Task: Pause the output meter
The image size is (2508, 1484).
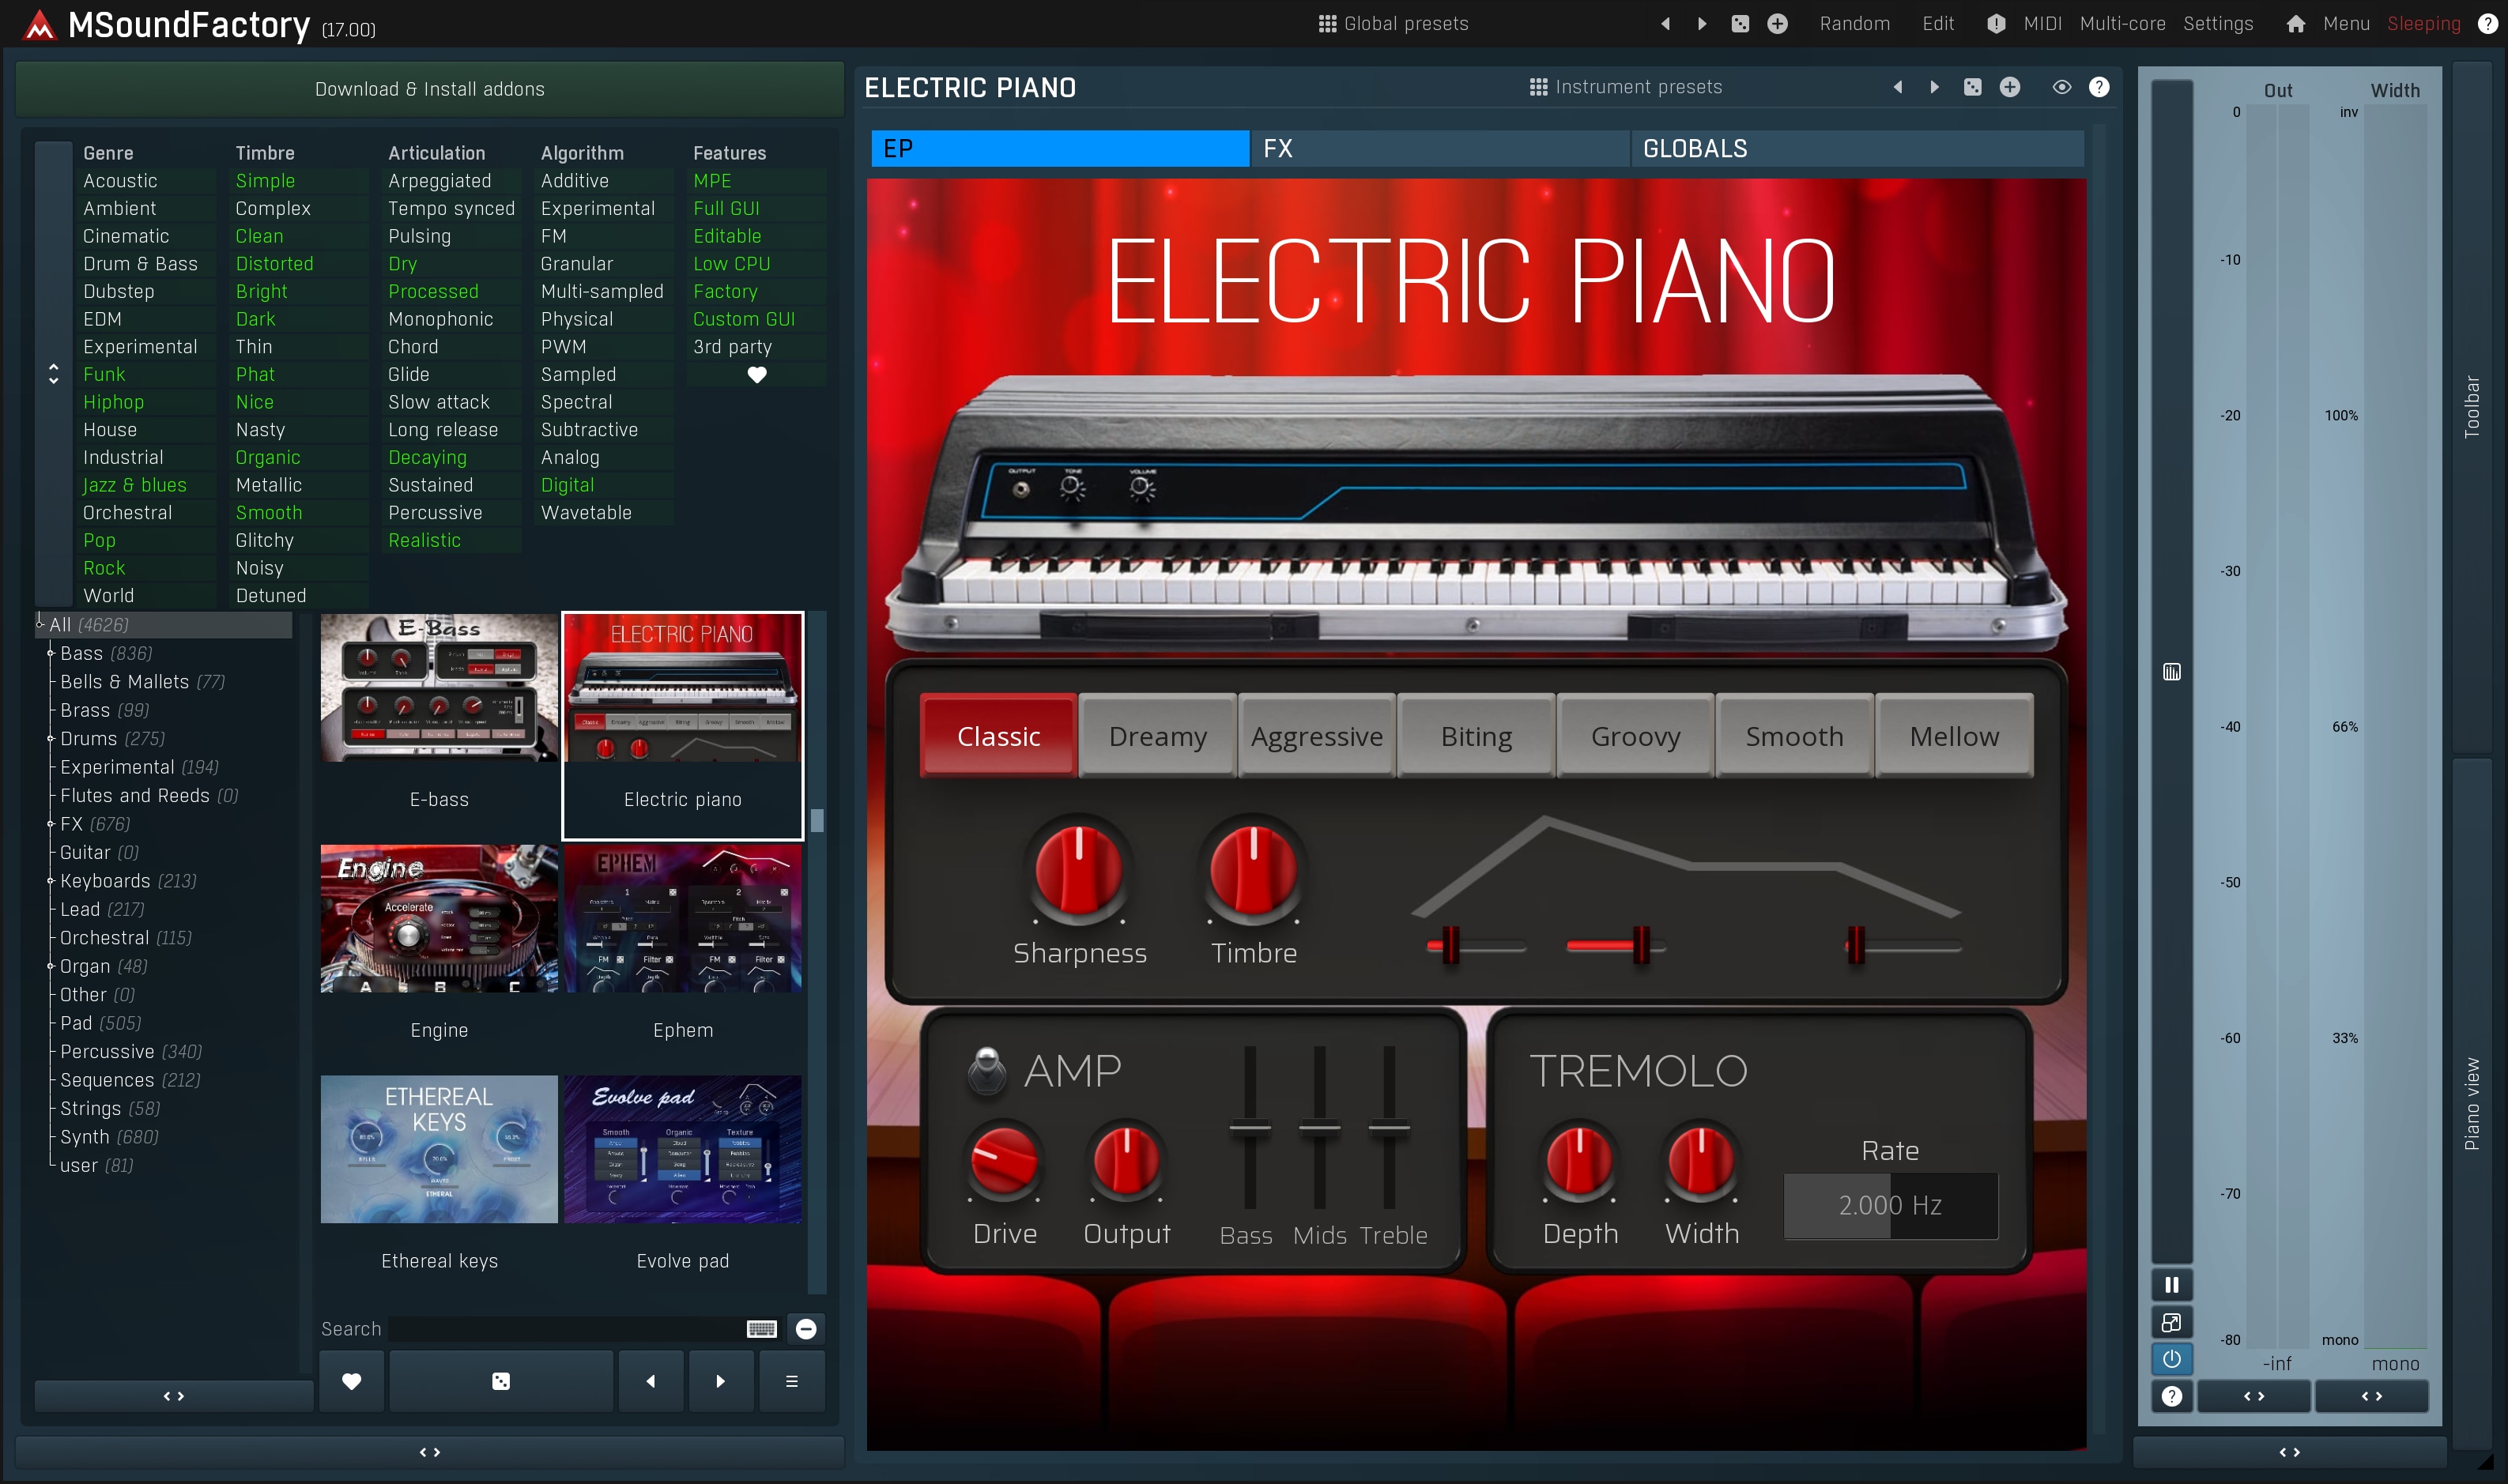Action: tap(2171, 1285)
